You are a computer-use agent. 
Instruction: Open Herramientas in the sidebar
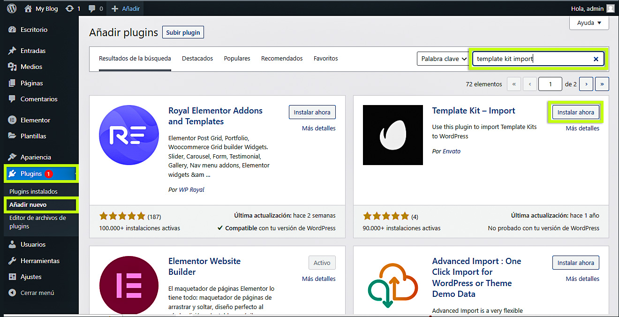(40, 261)
